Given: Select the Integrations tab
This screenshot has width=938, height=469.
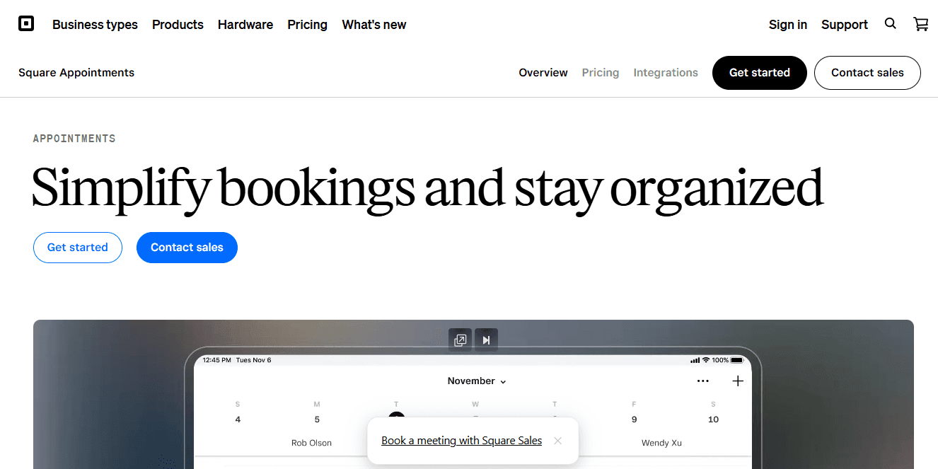Looking at the screenshot, I should pos(666,73).
